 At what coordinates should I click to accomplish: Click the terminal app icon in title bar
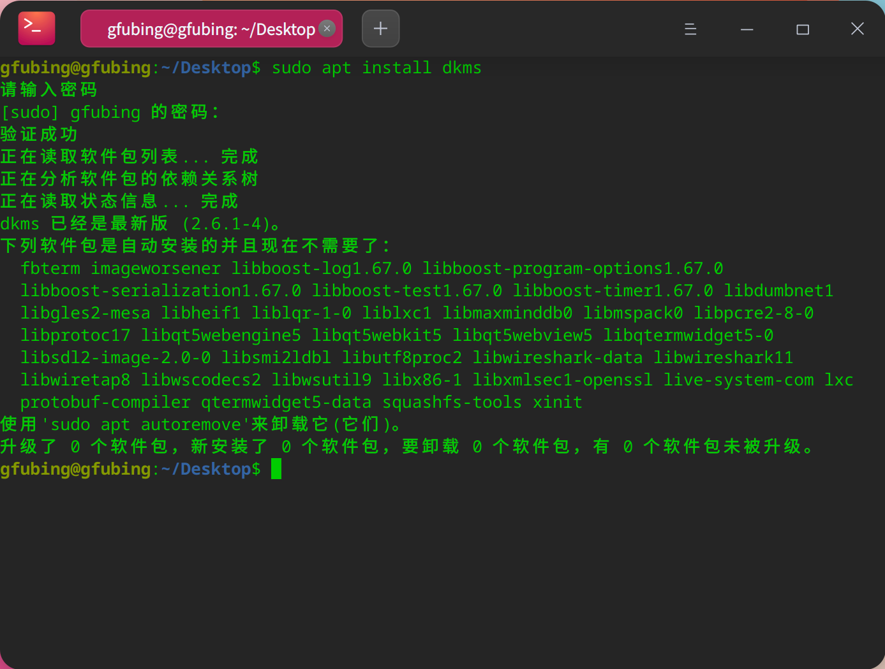36,29
